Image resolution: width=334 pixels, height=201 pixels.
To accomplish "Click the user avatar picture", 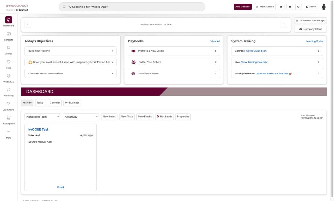I will coord(324,7).
